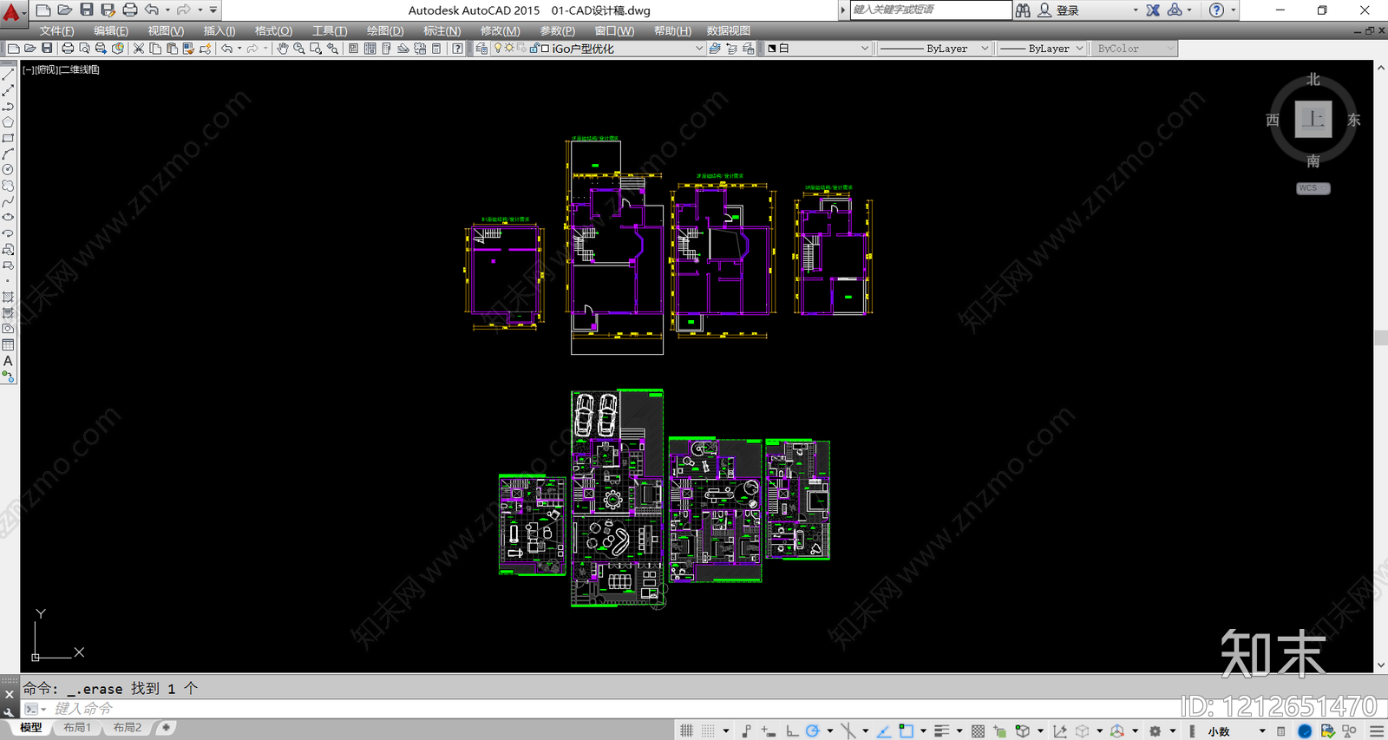Click the Pan hand tool
Viewport: 1388px width, 740px height.
click(x=282, y=49)
